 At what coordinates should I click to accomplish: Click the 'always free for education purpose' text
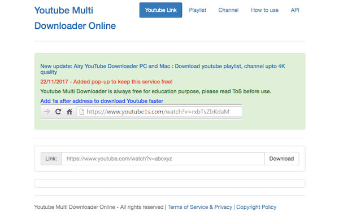click(x=156, y=91)
